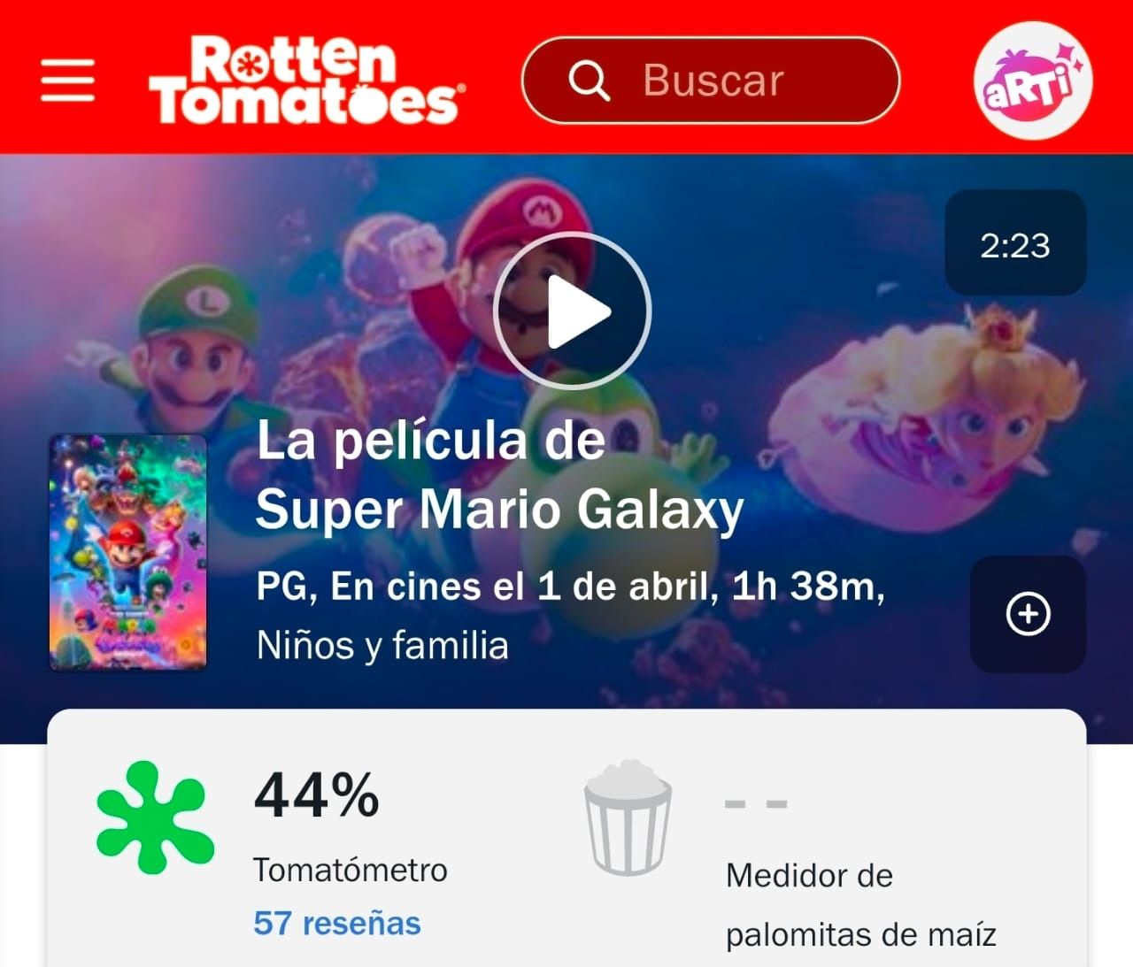Open the Medidor de palomitas de maíz label
1133x967 pixels.
[861, 905]
